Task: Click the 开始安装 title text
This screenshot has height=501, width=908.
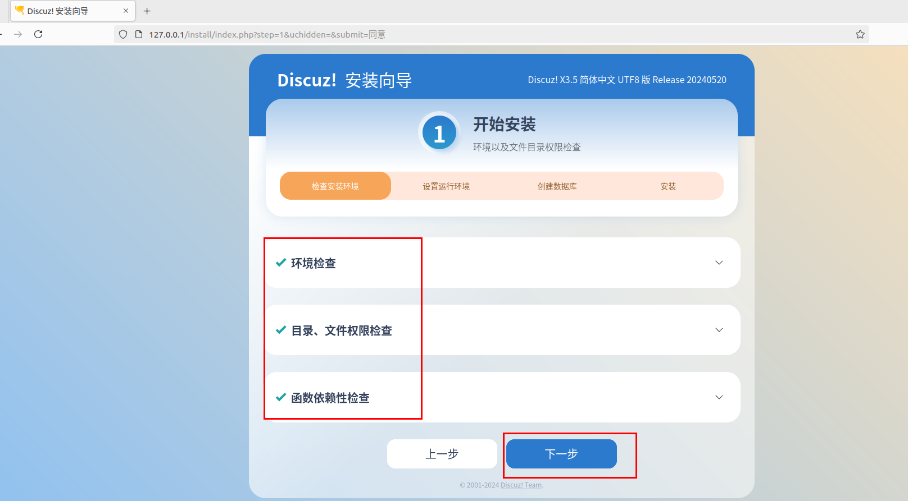Action: click(505, 124)
